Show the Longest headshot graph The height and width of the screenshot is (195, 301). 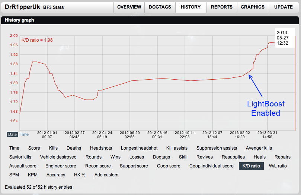tap(139, 148)
